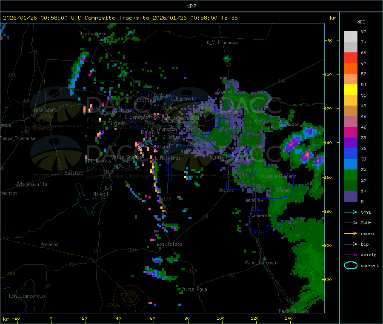Click the pink bip arrow in legend

(351, 244)
